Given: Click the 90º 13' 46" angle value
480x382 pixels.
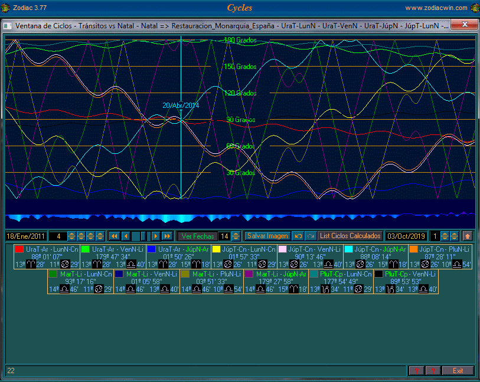Looking at the screenshot, I should coord(310,256).
